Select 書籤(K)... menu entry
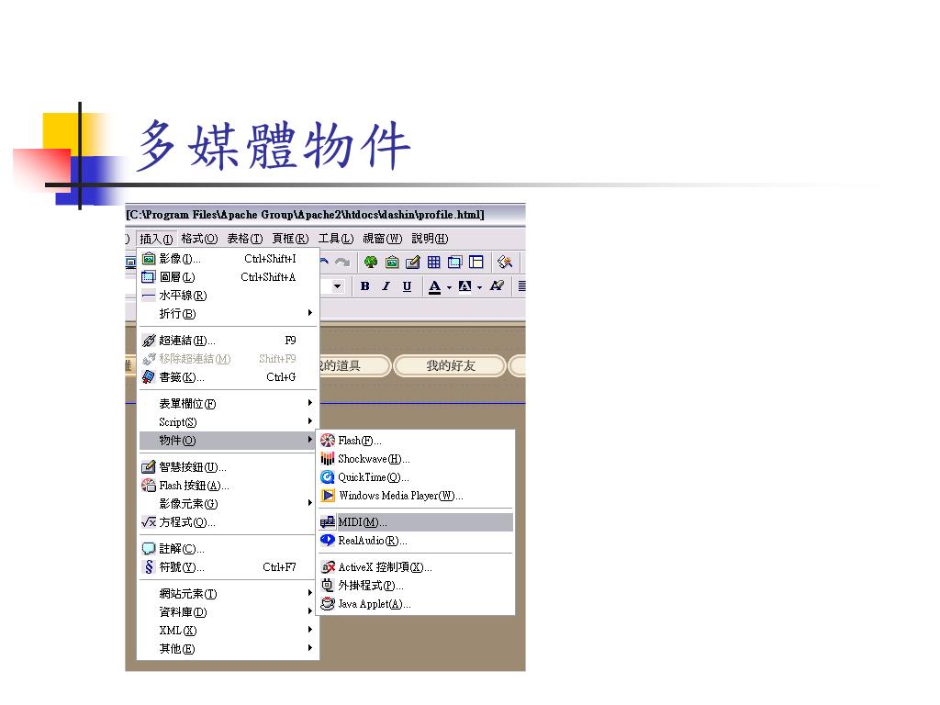The width and height of the screenshot is (940, 705). point(228,377)
